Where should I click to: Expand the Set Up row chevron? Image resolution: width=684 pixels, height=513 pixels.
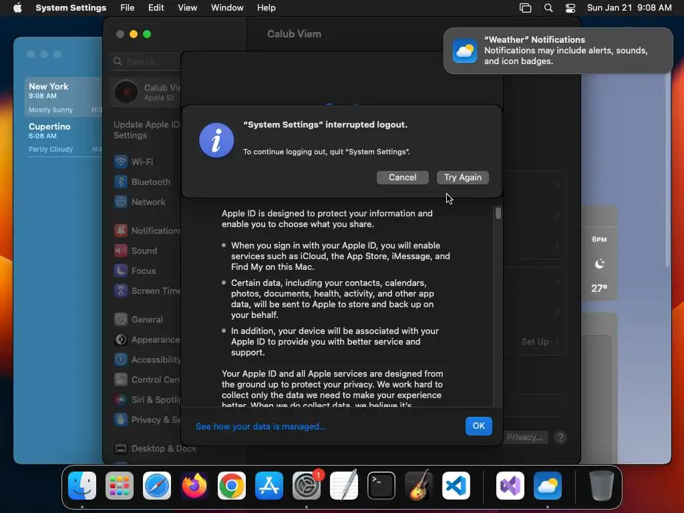[x=558, y=341]
